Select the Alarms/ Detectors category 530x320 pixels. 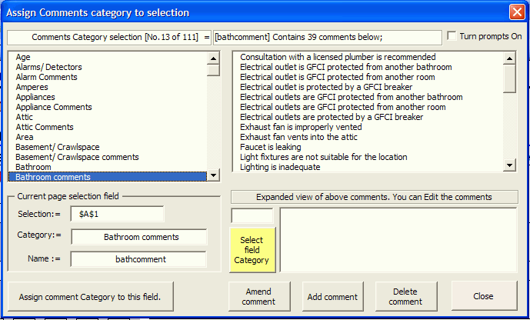coord(49,67)
